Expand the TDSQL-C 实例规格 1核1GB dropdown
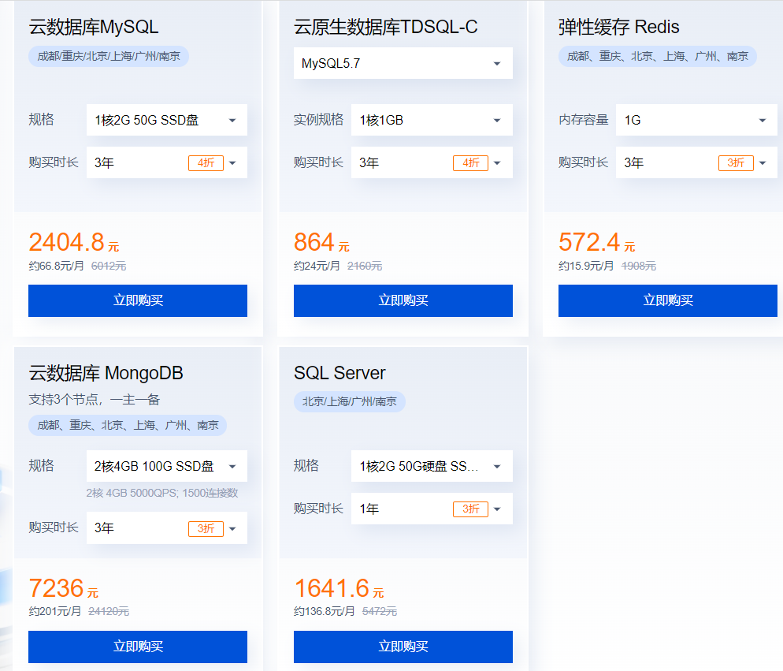 [x=431, y=120]
